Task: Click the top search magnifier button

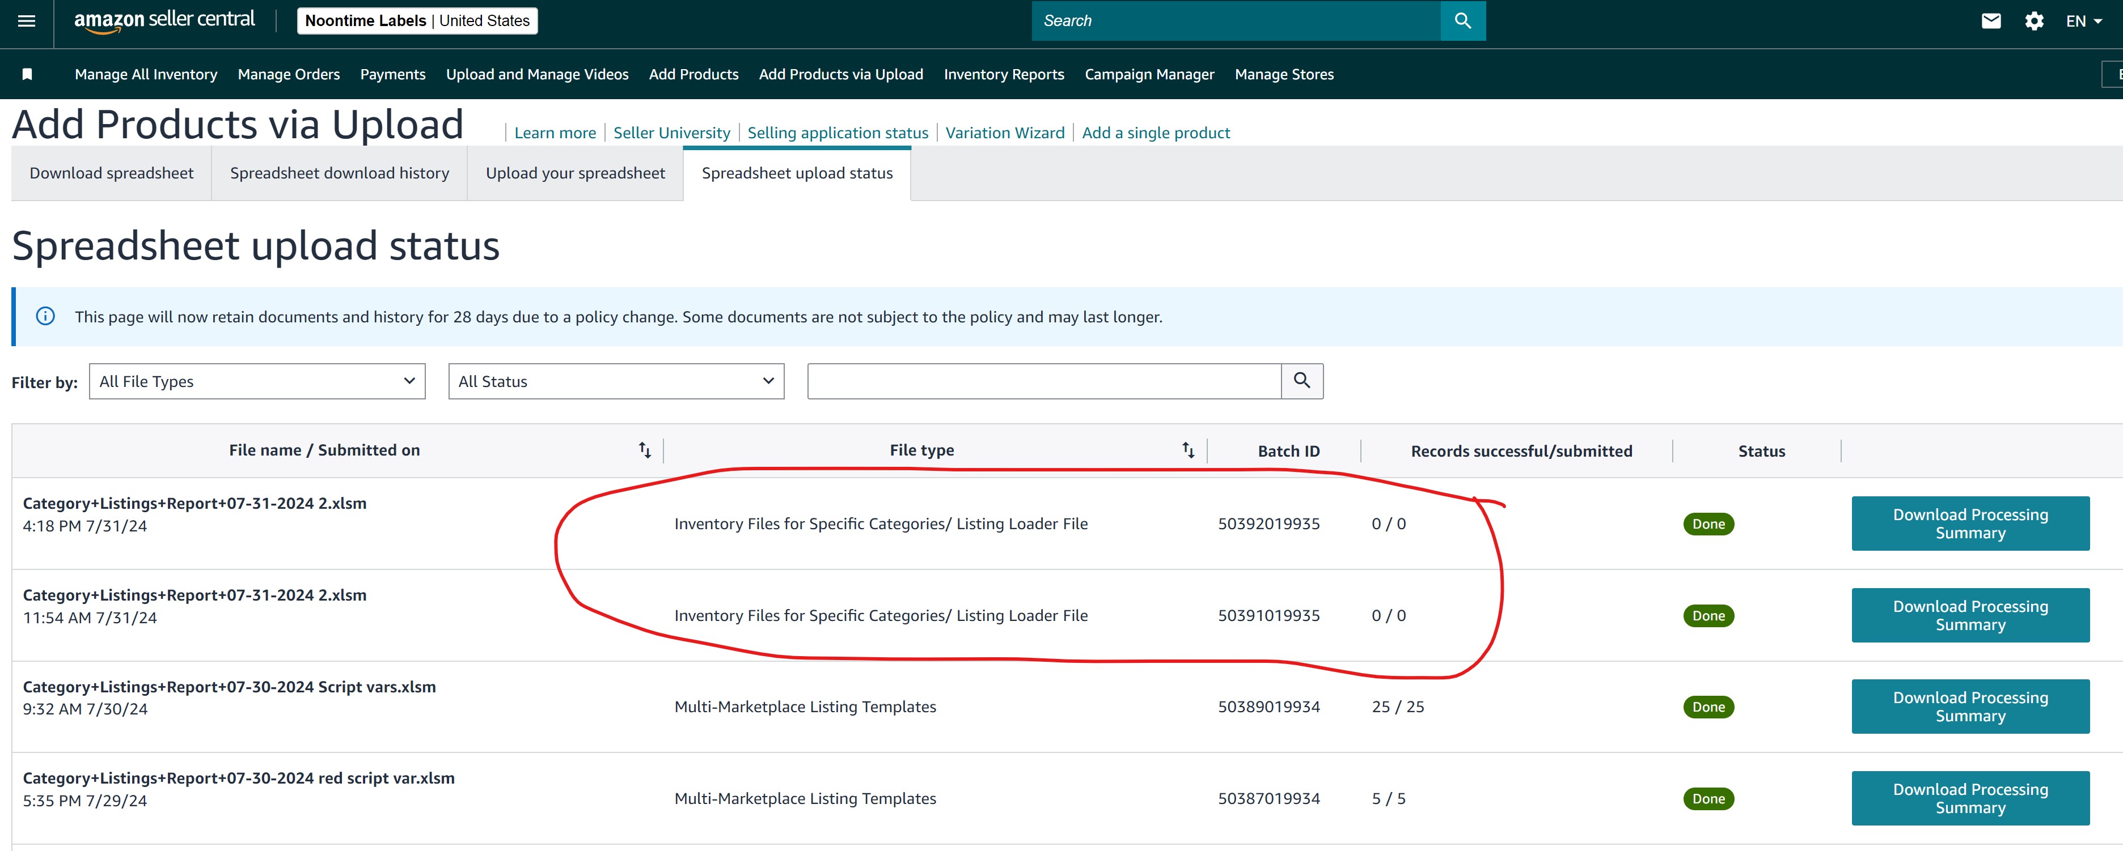Action: 1463,20
